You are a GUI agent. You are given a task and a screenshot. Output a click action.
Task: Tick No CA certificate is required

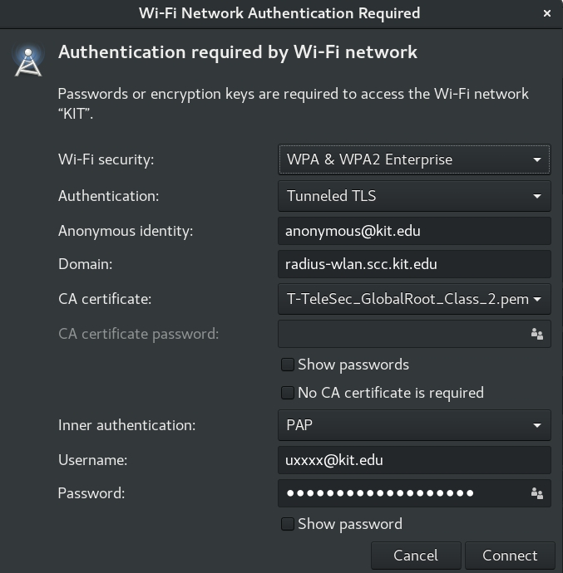tap(288, 393)
